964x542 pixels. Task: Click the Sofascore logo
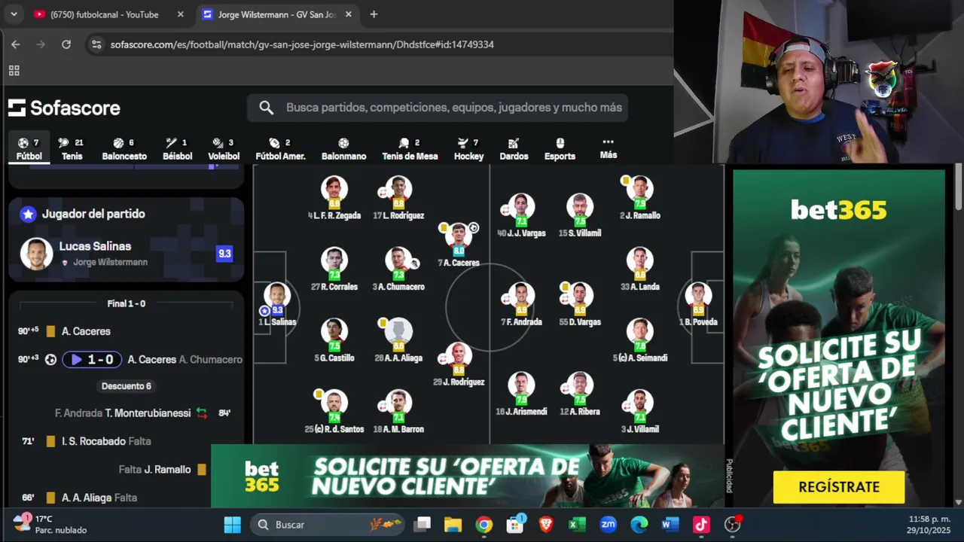pos(64,108)
